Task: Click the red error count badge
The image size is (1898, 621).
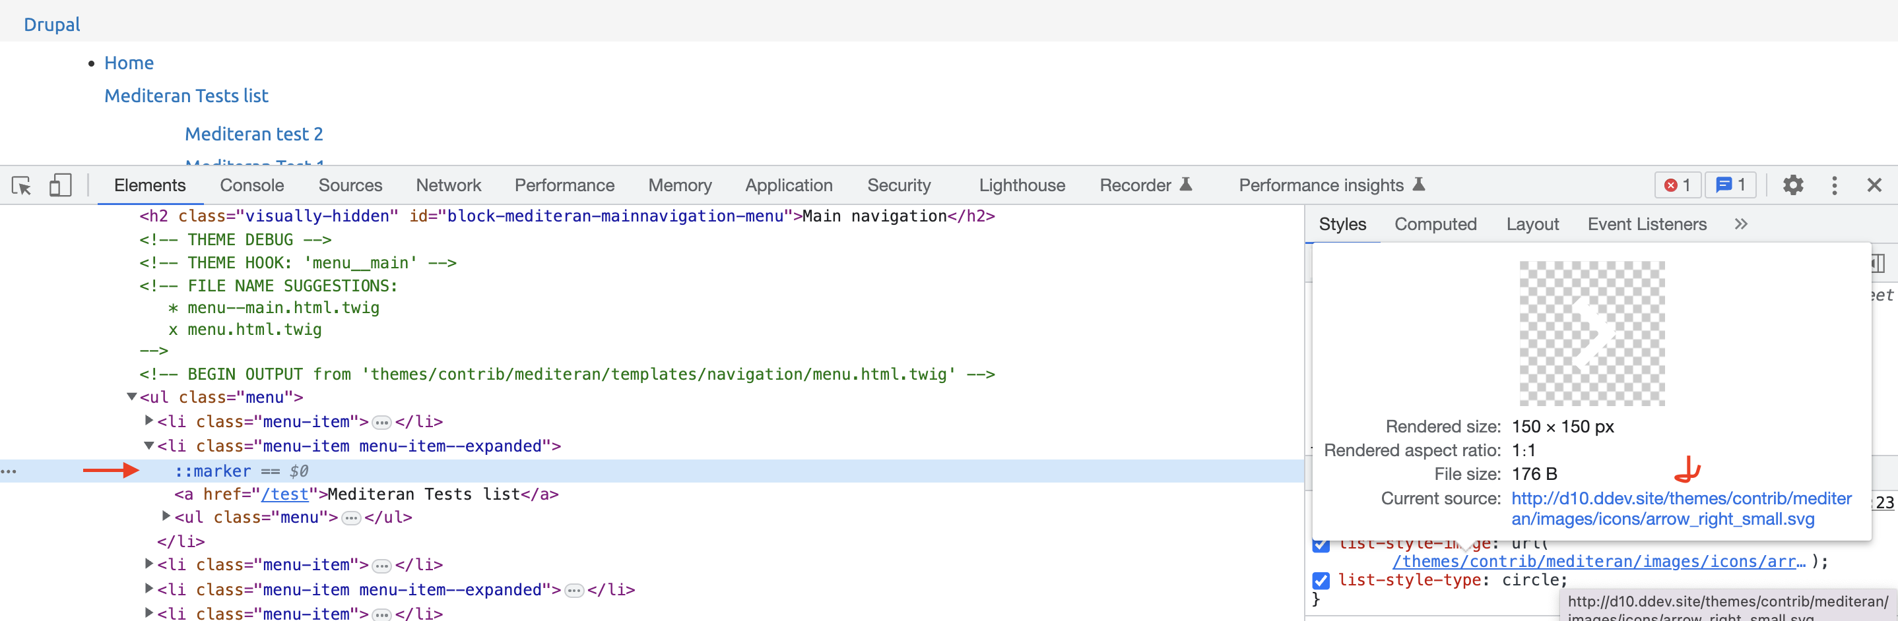Action: tap(1677, 185)
